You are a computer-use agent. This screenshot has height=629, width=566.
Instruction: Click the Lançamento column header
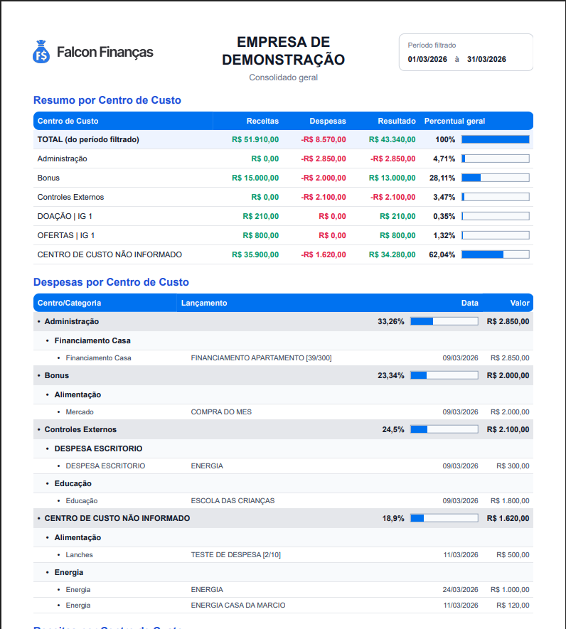pyautogui.click(x=204, y=303)
